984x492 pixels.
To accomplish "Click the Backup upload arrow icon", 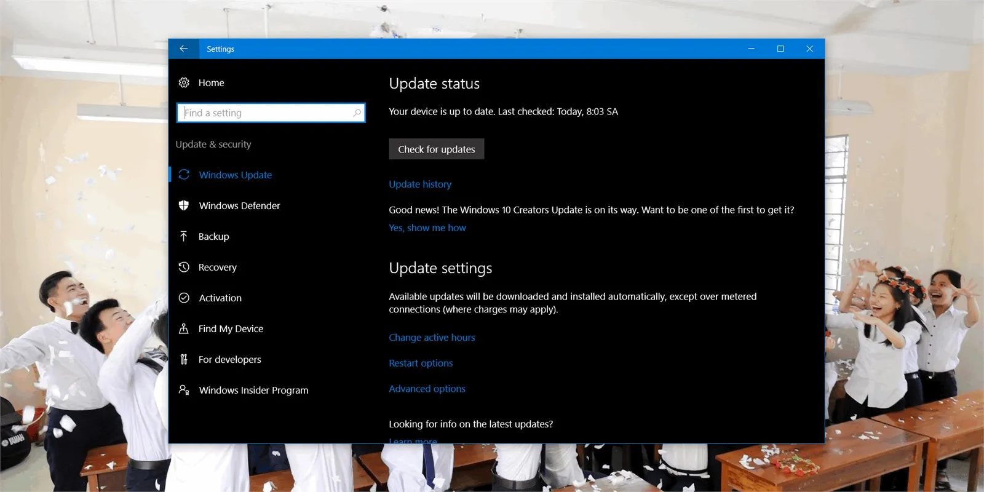I will (x=184, y=236).
